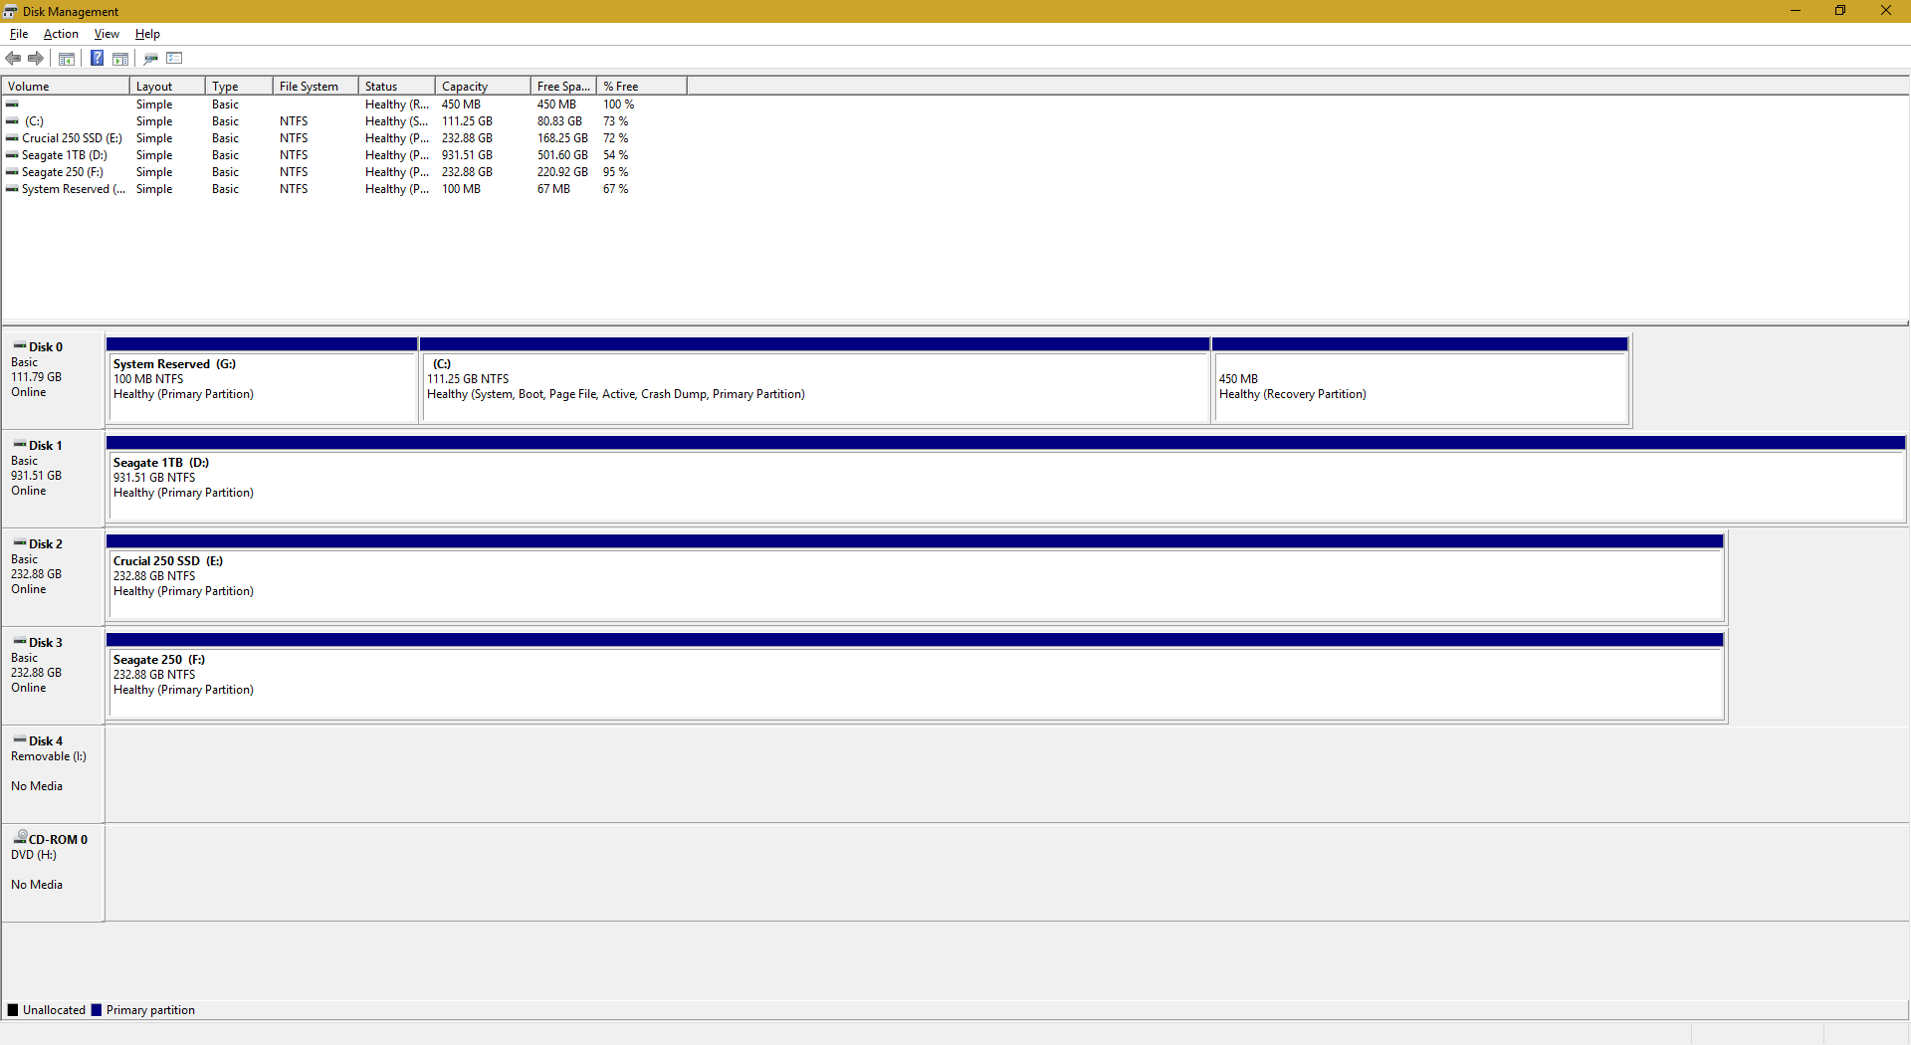The height and width of the screenshot is (1045, 1911).
Task: Select the 450 MB Recovery Partition block
Action: (x=1419, y=386)
